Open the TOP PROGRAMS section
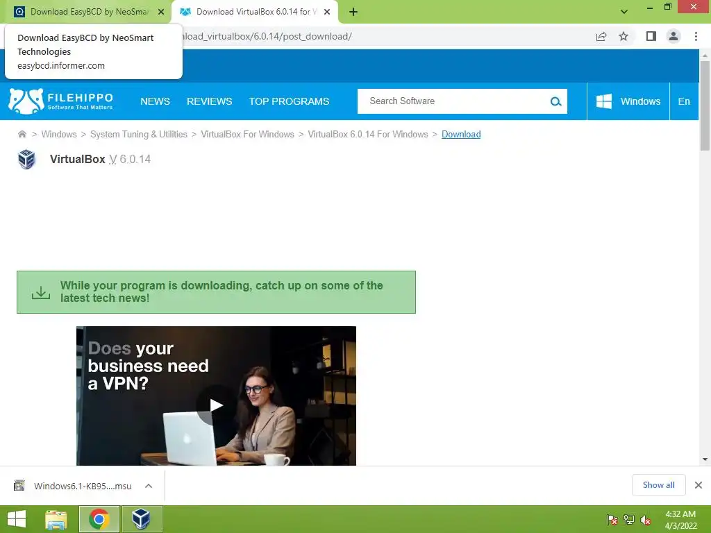711x533 pixels. pyautogui.click(x=289, y=101)
